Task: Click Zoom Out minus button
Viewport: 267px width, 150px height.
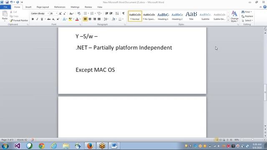Action: pos(242,140)
